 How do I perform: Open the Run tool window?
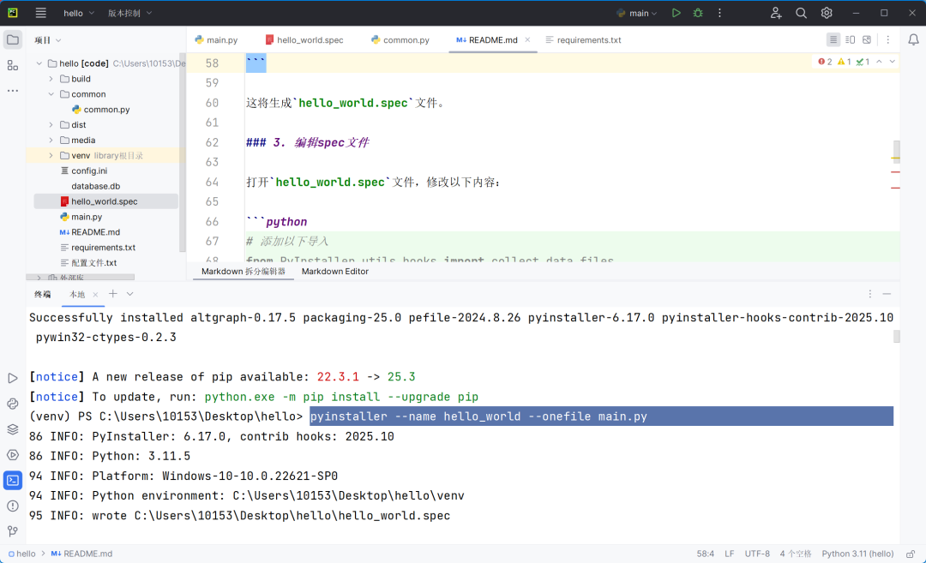pyautogui.click(x=12, y=378)
